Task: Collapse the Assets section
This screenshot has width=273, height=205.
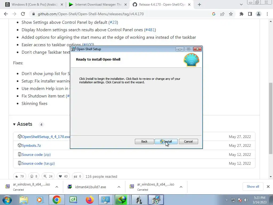Action: 23,124
